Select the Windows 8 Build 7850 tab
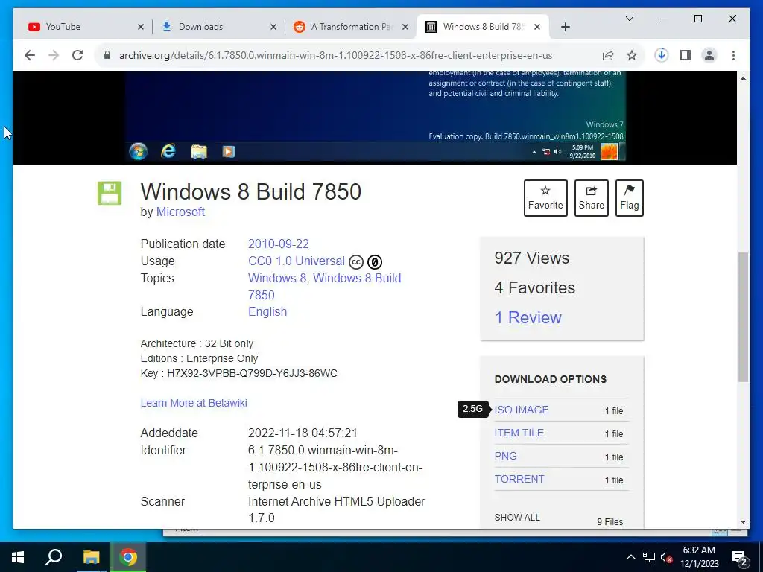Screen dimensions: 763x572 point(482,27)
